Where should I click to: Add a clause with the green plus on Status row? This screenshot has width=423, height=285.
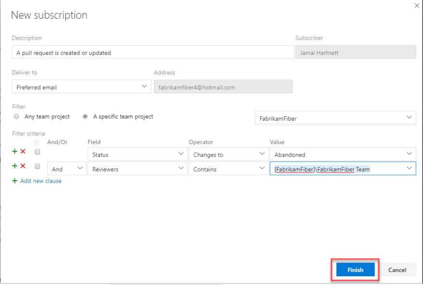click(14, 151)
